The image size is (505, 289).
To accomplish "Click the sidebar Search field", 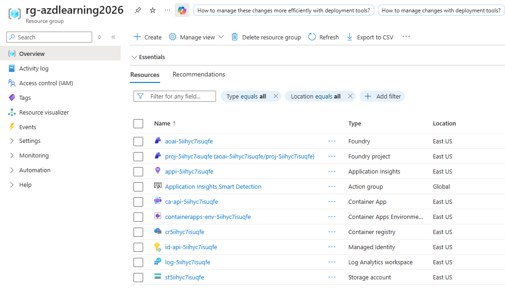I will (49, 37).
